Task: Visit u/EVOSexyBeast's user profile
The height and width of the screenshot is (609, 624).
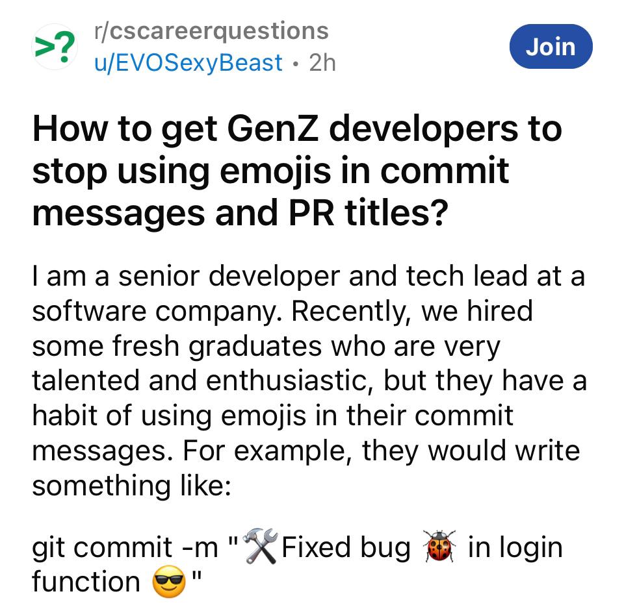Action: coord(188,63)
